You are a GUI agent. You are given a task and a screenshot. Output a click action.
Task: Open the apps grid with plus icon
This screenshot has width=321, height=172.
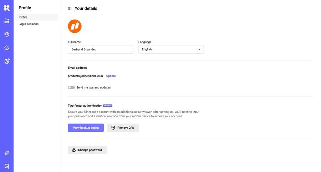click(x=7, y=153)
